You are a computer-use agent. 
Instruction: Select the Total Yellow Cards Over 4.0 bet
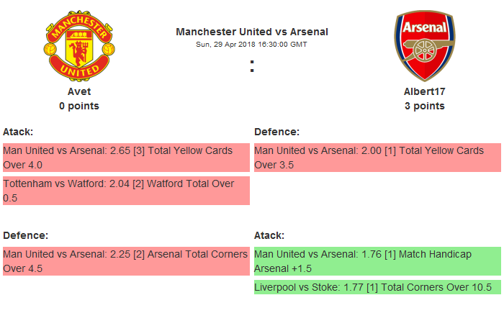tap(125, 158)
